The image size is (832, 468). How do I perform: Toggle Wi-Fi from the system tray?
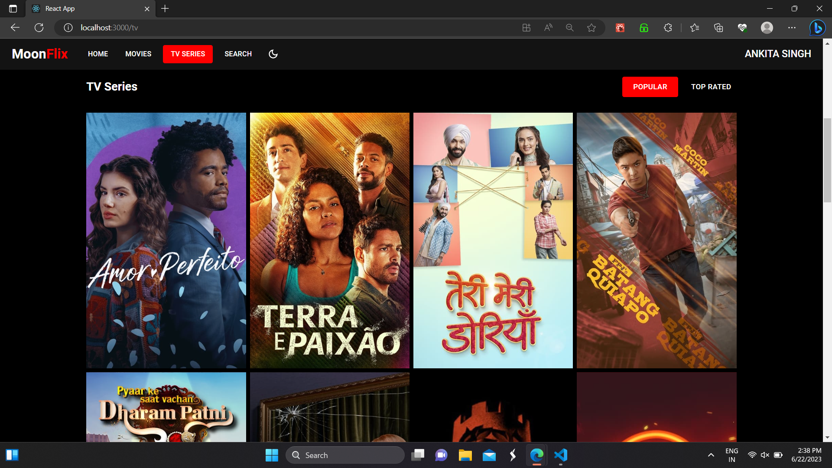(752, 455)
